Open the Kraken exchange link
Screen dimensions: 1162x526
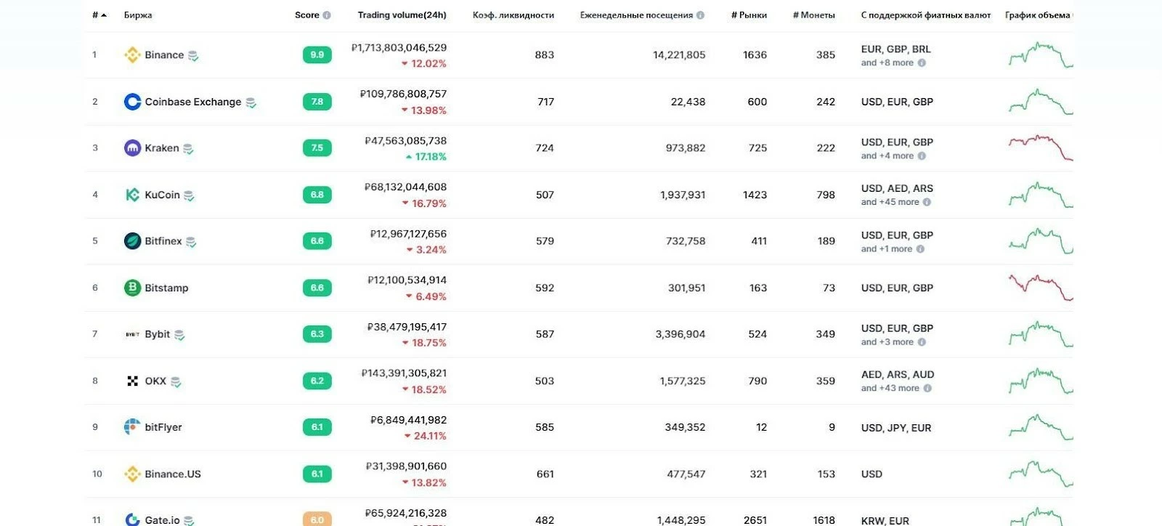(x=162, y=148)
